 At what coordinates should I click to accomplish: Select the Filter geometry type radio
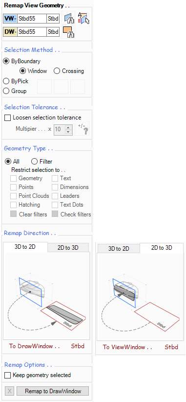(x=41, y=162)
